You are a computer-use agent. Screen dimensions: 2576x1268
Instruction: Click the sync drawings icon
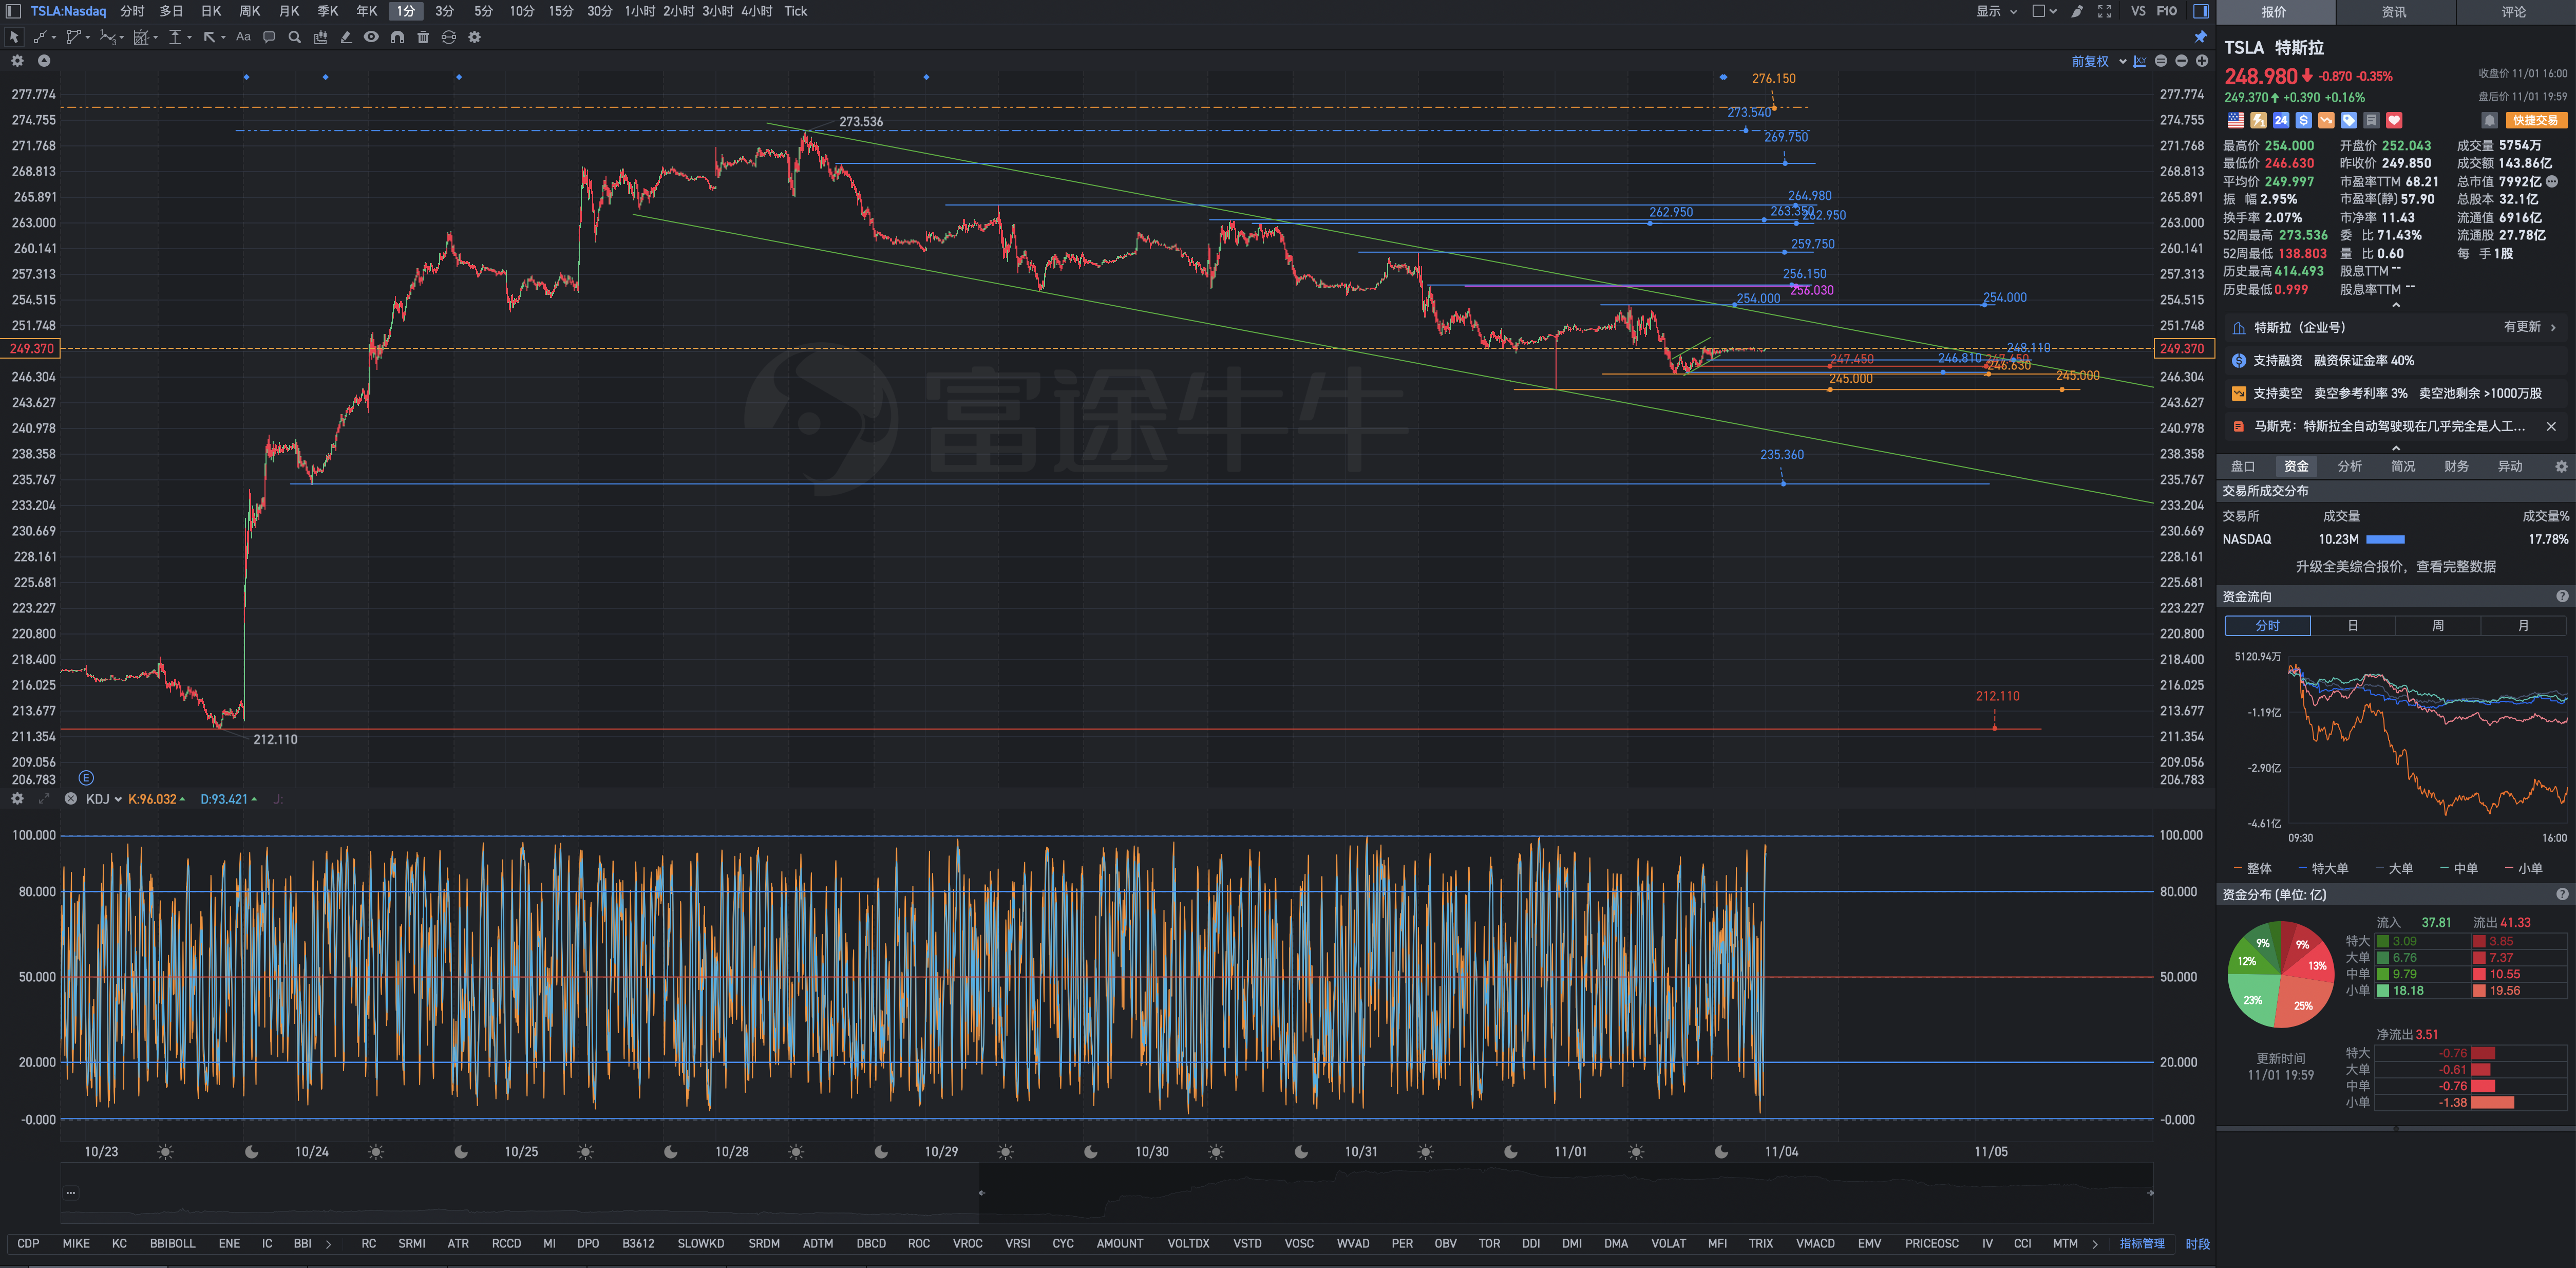[449, 37]
